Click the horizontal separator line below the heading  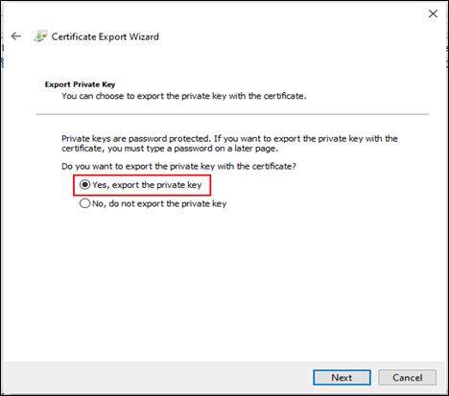pyautogui.click(x=232, y=114)
